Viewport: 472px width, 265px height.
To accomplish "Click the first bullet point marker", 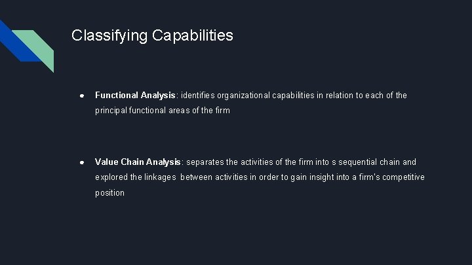I will click(82, 96).
